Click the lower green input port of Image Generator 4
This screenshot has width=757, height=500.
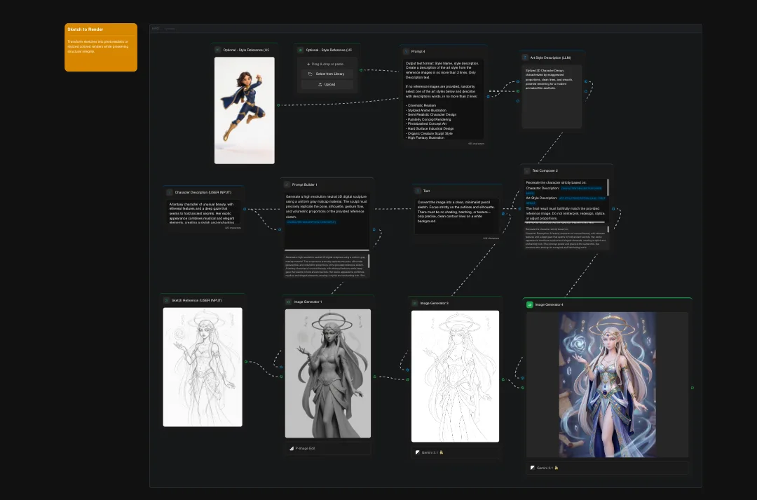522,387
